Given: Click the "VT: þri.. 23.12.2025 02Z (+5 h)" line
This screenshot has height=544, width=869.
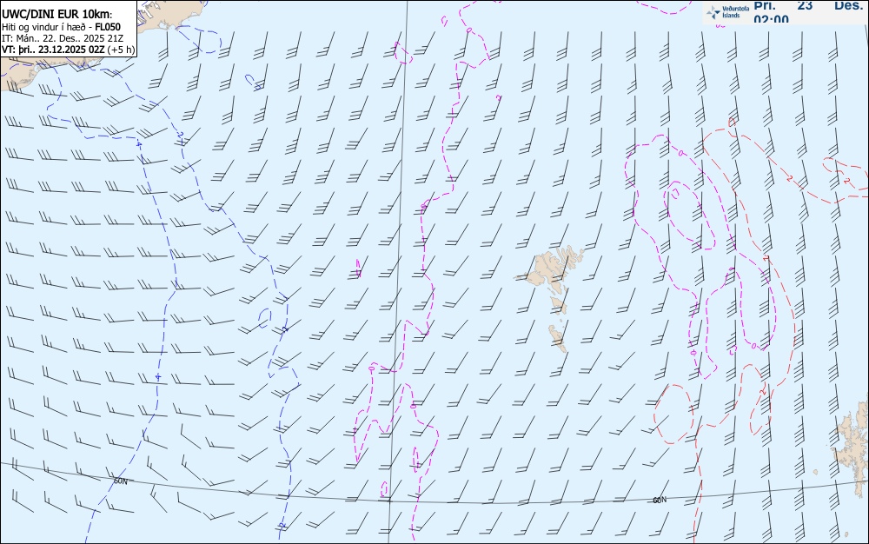Looking at the screenshot, I should [68, 50].
